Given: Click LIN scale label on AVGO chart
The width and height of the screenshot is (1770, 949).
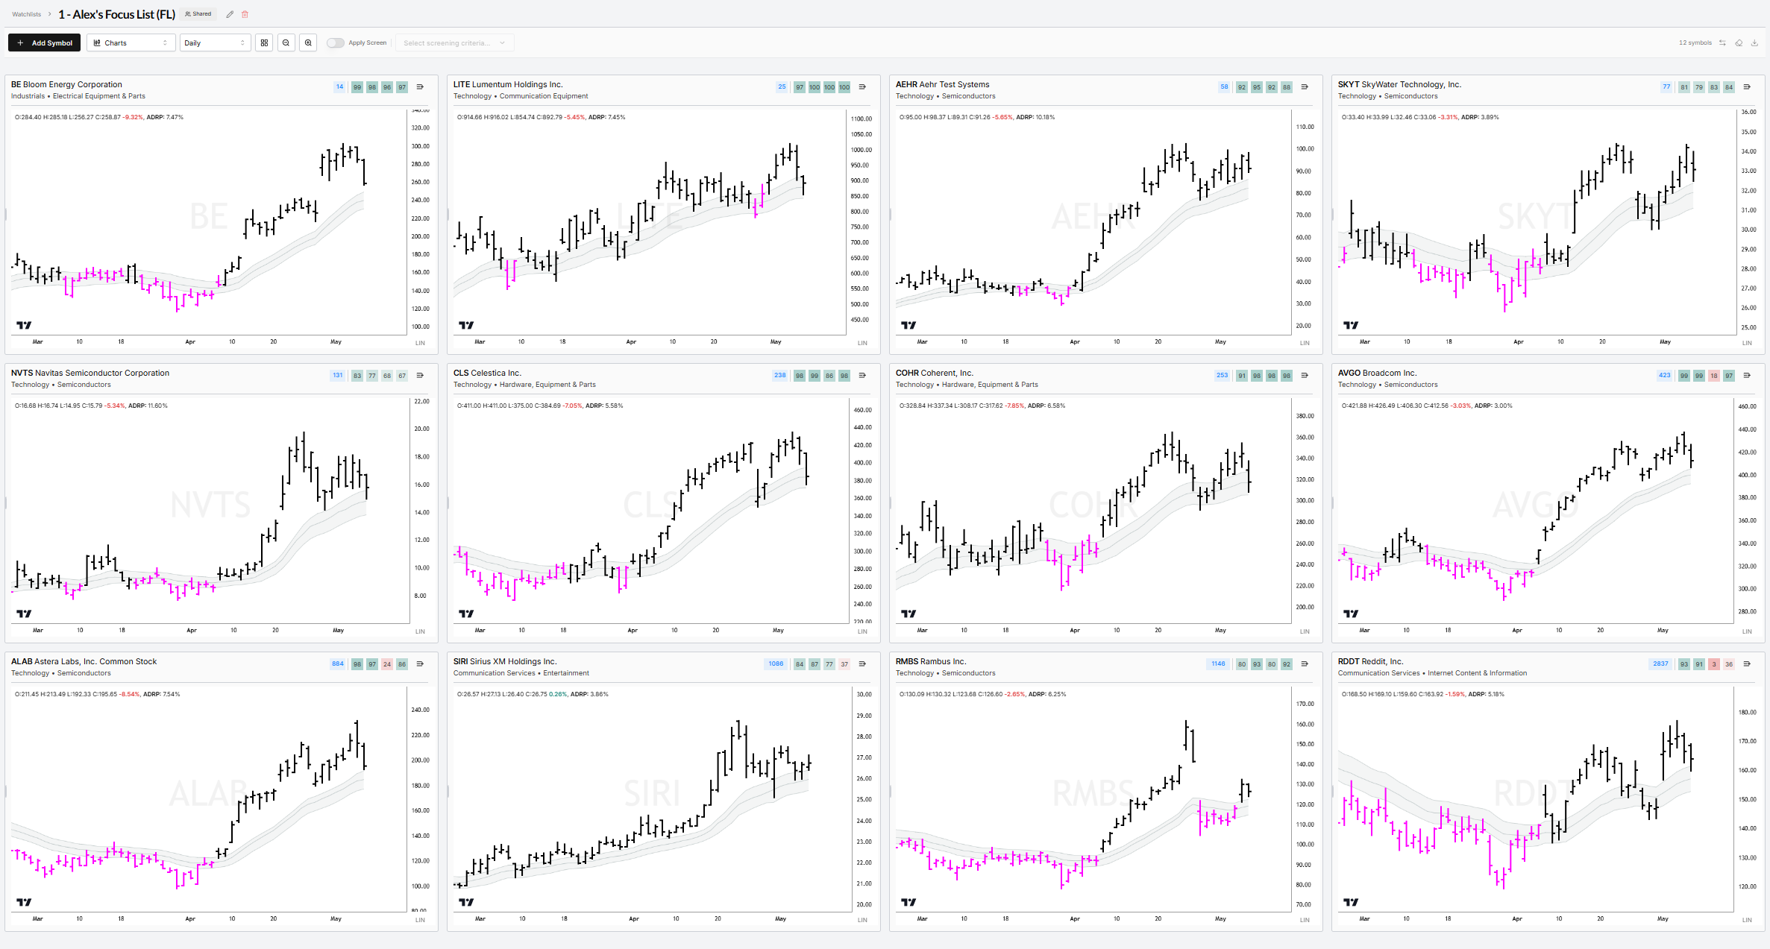Looking at the screenshot, I should 1747,631.
